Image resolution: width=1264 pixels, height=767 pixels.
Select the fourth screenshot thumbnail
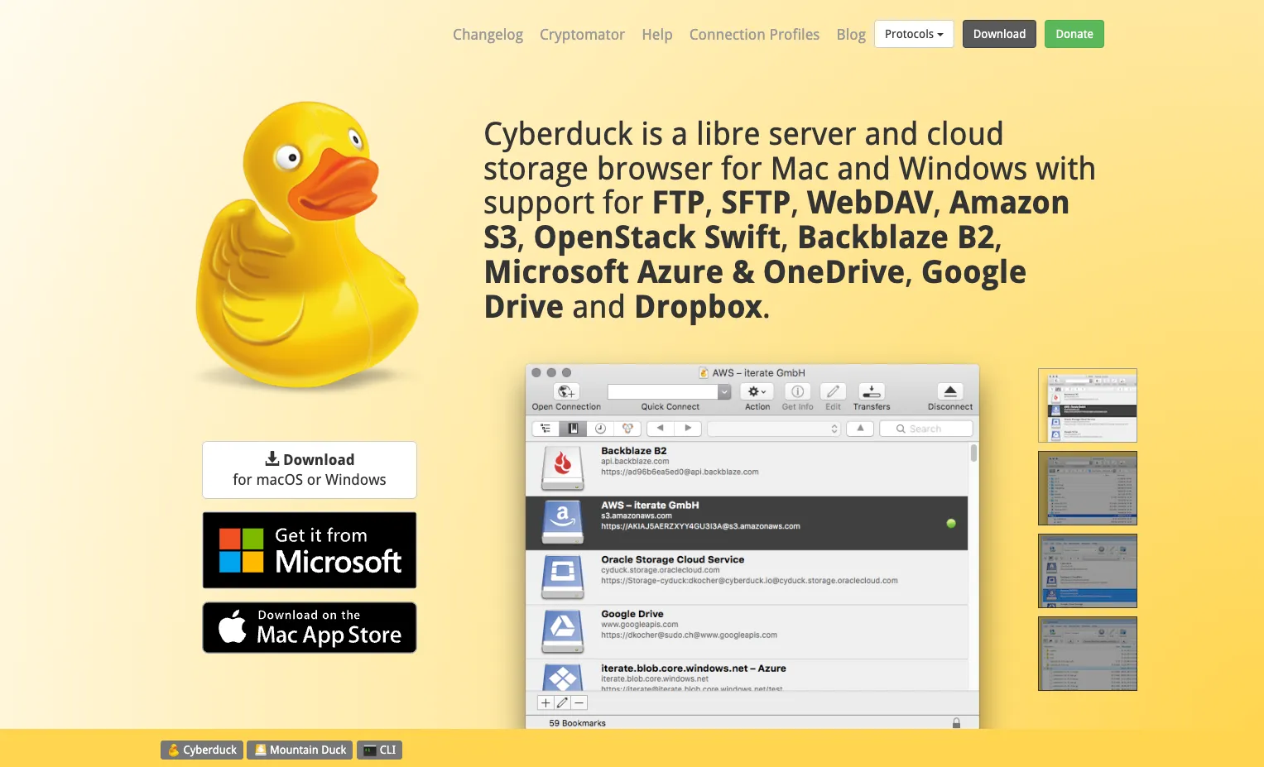pyautogui.click(x=1088, y=654)
